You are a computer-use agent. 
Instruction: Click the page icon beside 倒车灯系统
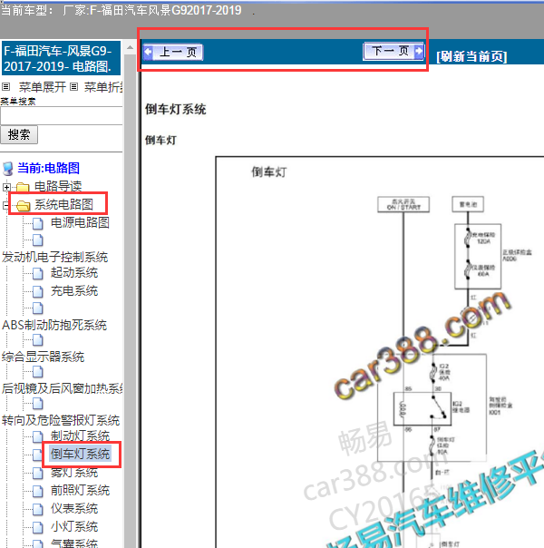click(38, 455)
